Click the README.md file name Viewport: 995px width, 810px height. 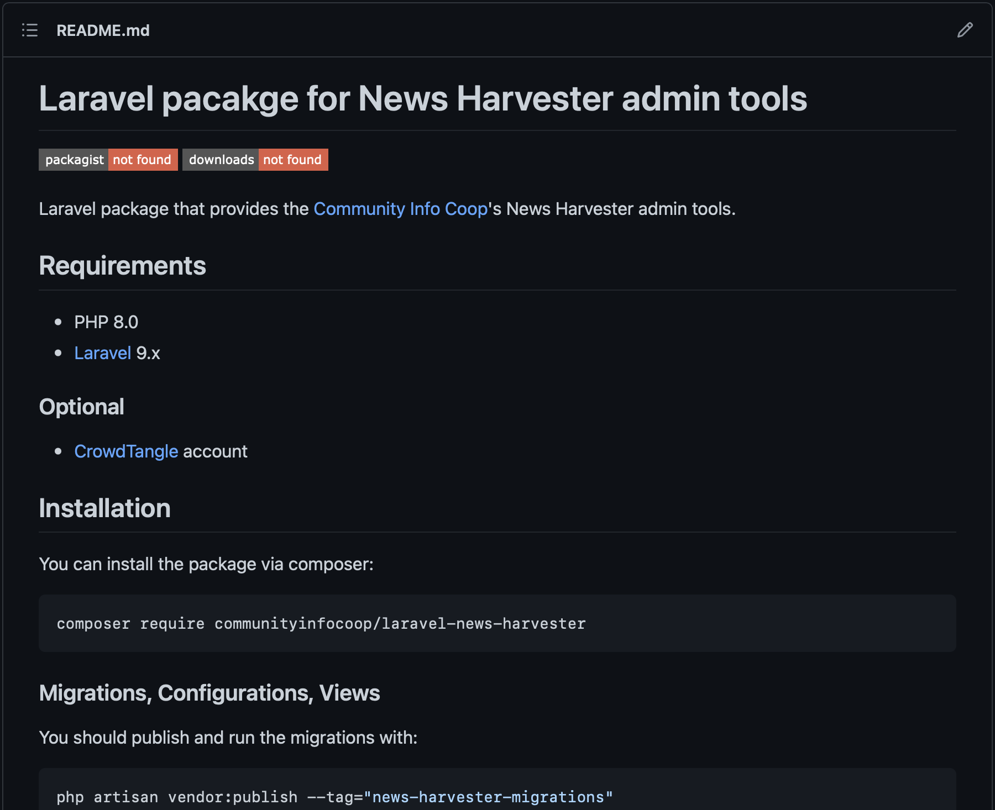tap(103, 30)
